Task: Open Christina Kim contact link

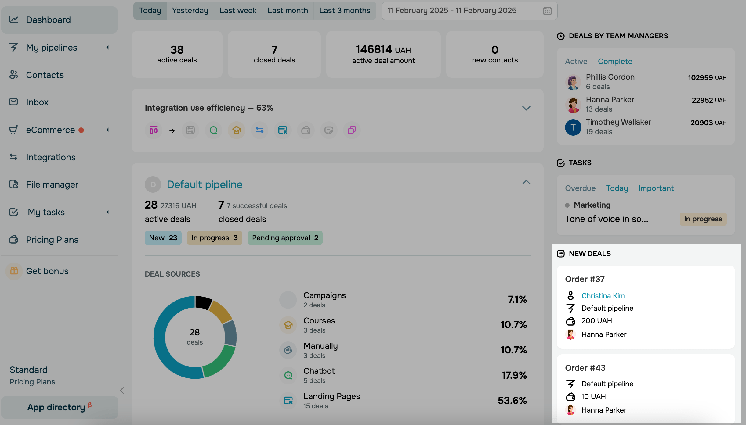Action: 603,295
